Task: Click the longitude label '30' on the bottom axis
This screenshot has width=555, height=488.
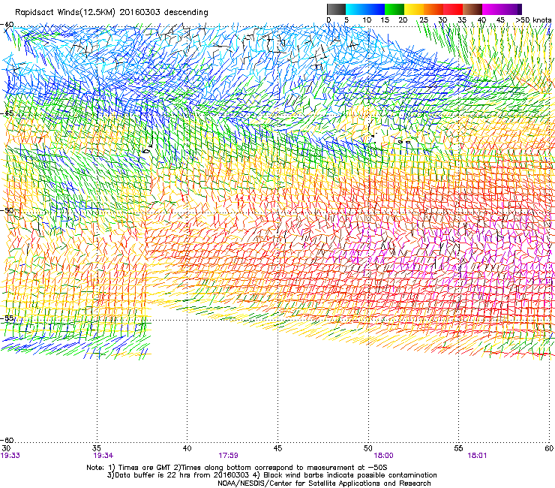Action: tap(6, 448)
